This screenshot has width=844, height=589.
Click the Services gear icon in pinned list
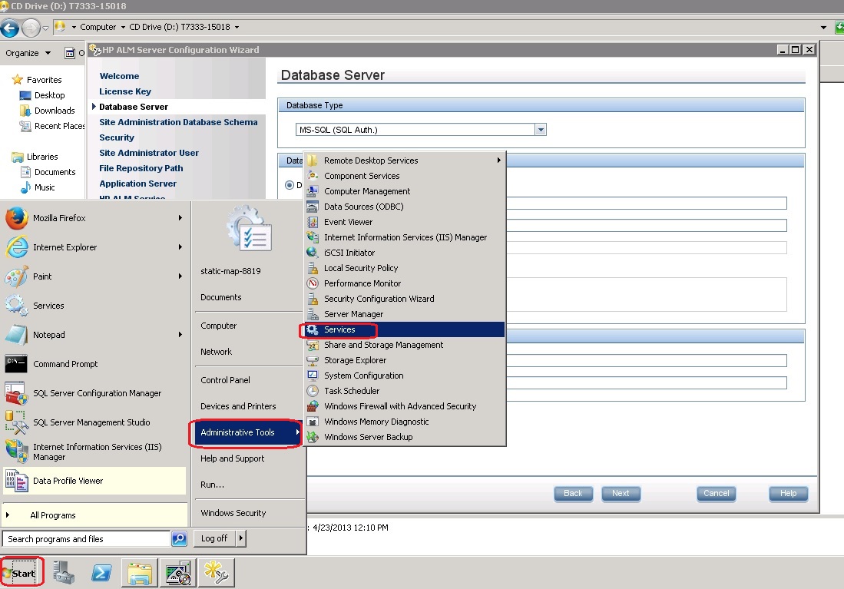click(16, 306)
